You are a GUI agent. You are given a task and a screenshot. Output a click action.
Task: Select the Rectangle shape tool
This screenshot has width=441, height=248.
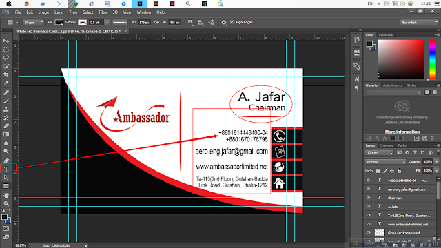coord(6,186)
